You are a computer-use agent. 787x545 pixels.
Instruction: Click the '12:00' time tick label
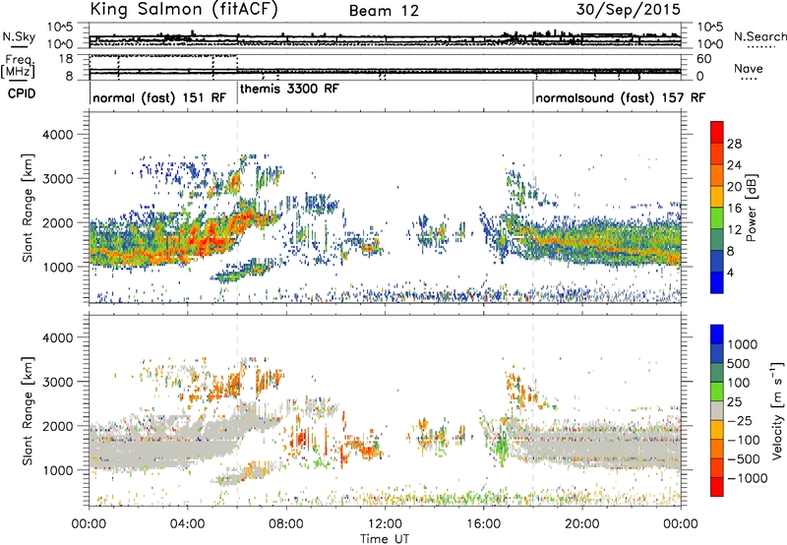pos(385,524)
